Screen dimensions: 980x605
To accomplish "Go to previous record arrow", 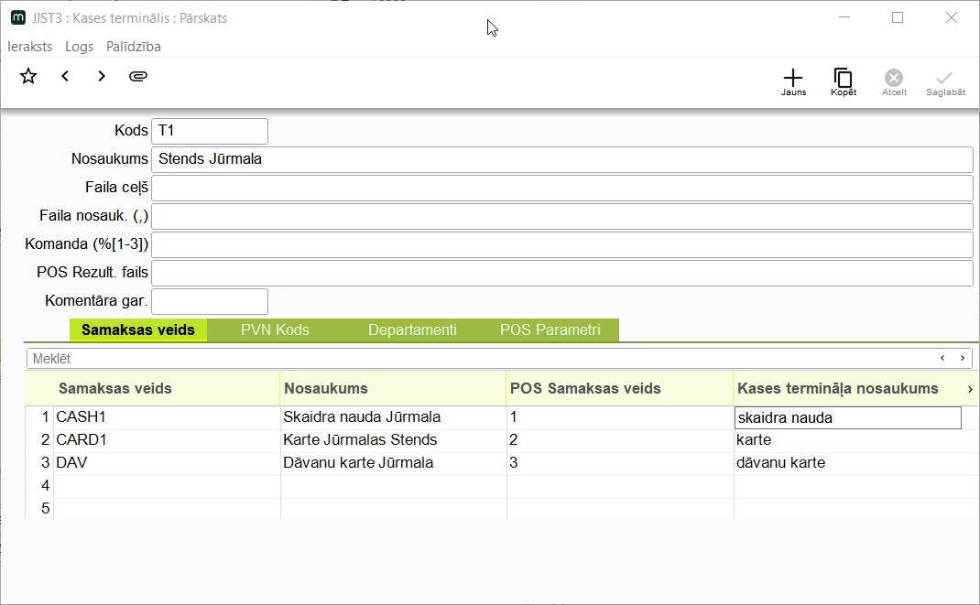I will pyautogui.click(x=65, y=76).
